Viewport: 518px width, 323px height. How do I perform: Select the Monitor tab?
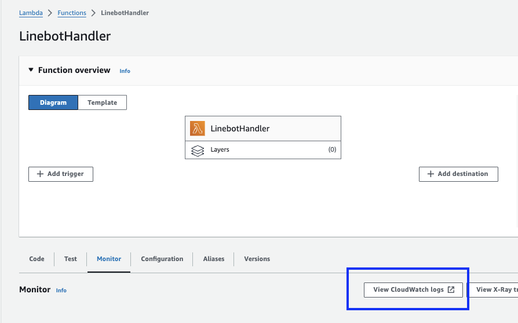(109, 259)
